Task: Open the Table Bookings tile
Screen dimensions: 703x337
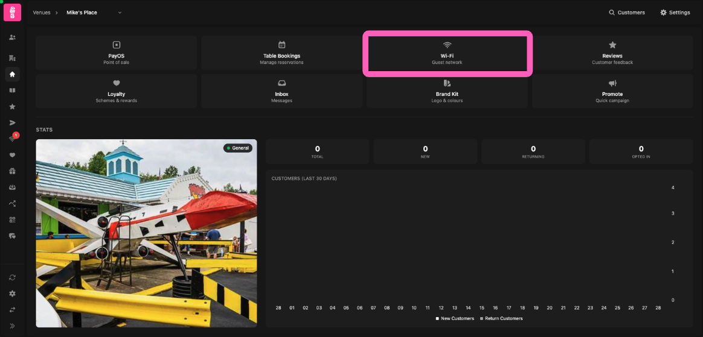Action: [281, 53]
